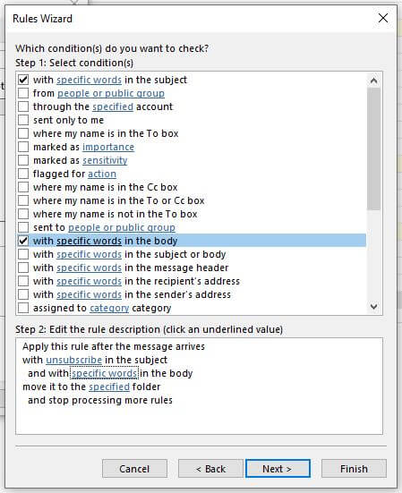Check the 'sent only to me' condition
402x493 pixels.
(23, 120)
